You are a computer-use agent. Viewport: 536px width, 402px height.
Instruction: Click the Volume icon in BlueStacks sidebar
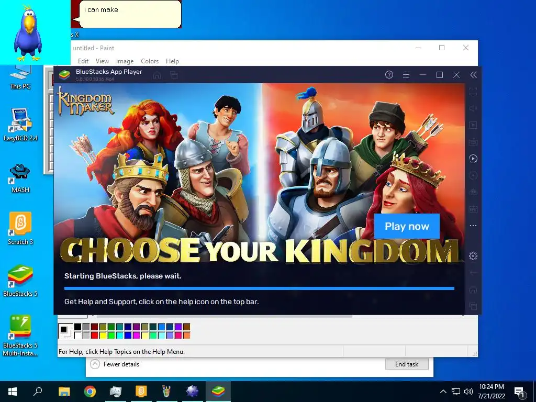pos(473,108)
